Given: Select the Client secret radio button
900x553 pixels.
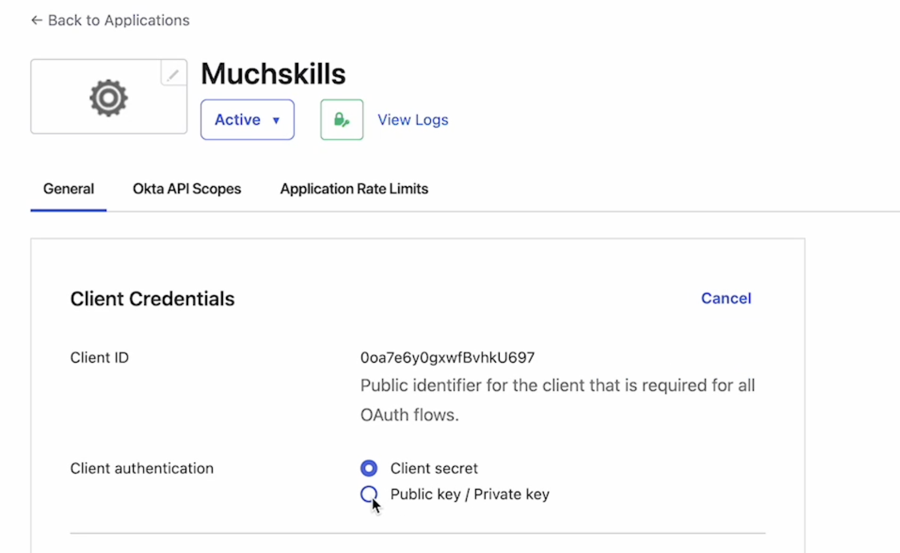Looking at the screenshot, I should (369, 468).
